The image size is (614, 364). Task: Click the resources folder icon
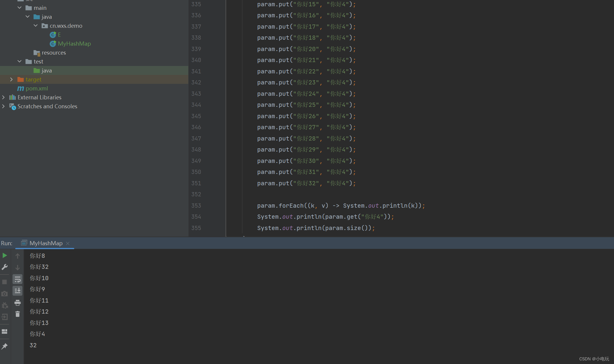click(37, 53)
